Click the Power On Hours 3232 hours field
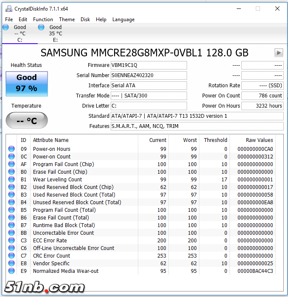The width and height of the screenshot is (288, 297). tap(263, 105)
